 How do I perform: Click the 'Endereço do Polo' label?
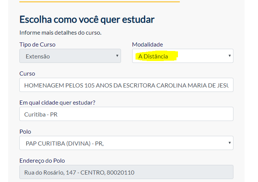(42, 161)
